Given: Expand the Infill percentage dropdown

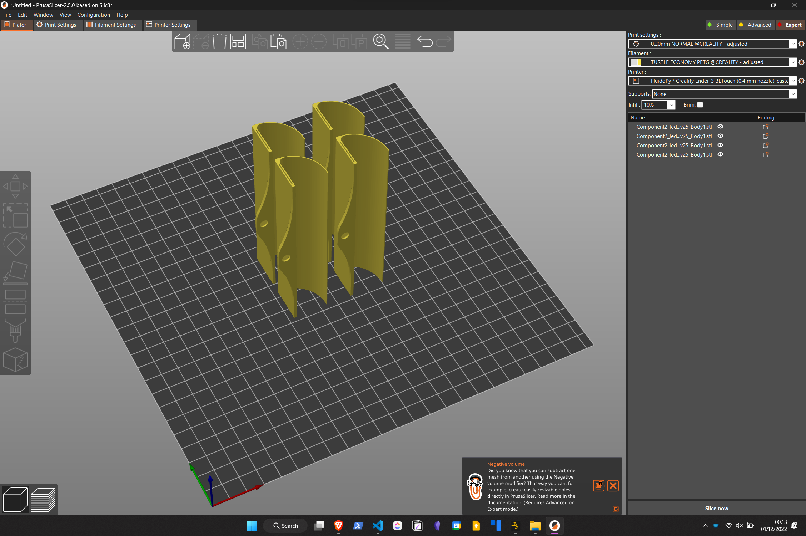Looking at the screenshot, I should 672,105.
